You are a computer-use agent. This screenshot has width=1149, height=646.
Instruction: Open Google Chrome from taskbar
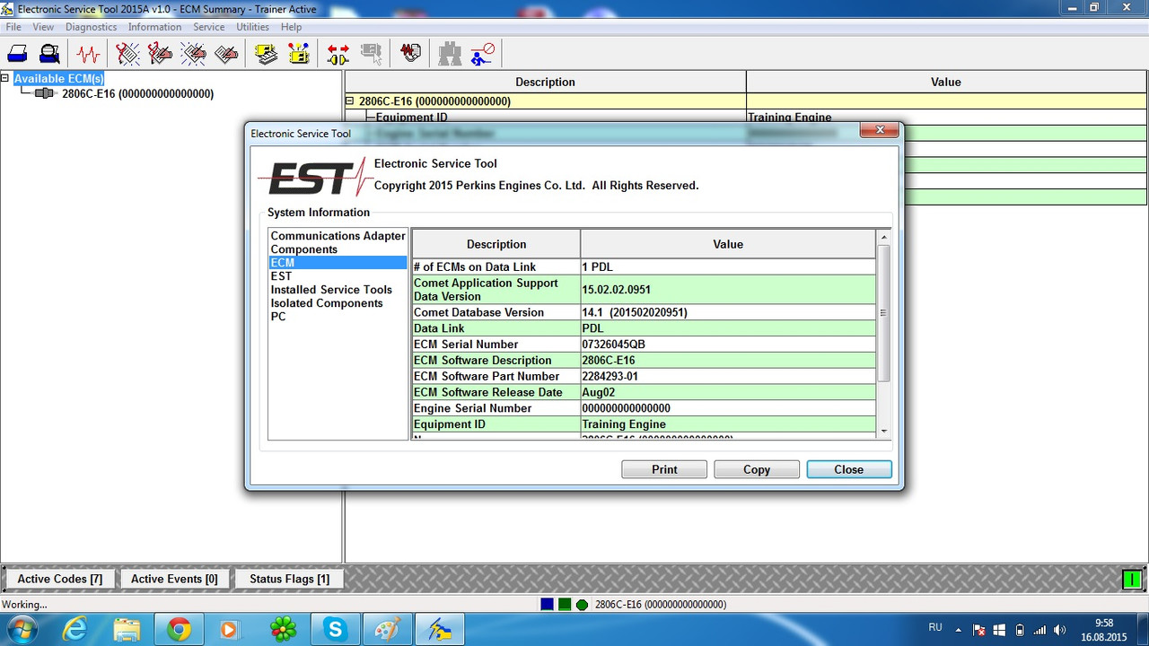click(179, 630)
